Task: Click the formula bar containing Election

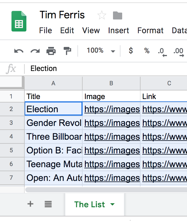Action: click(x=106, y=69)
